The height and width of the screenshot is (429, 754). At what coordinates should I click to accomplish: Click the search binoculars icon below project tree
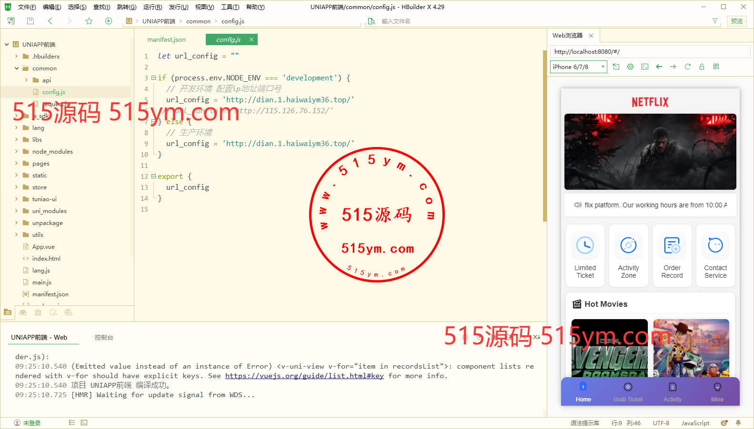tap(23, 312)
